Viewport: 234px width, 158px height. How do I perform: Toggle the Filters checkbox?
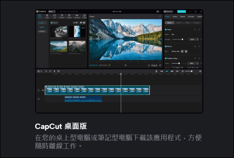tap(166, 29)
